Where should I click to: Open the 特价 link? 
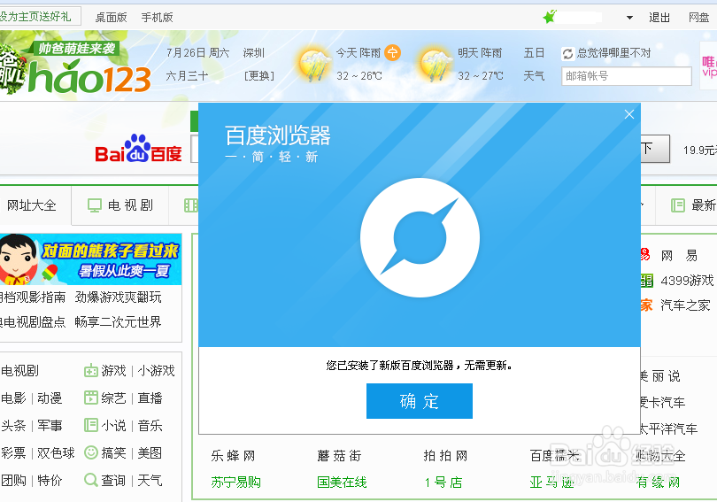coord(50,481)
